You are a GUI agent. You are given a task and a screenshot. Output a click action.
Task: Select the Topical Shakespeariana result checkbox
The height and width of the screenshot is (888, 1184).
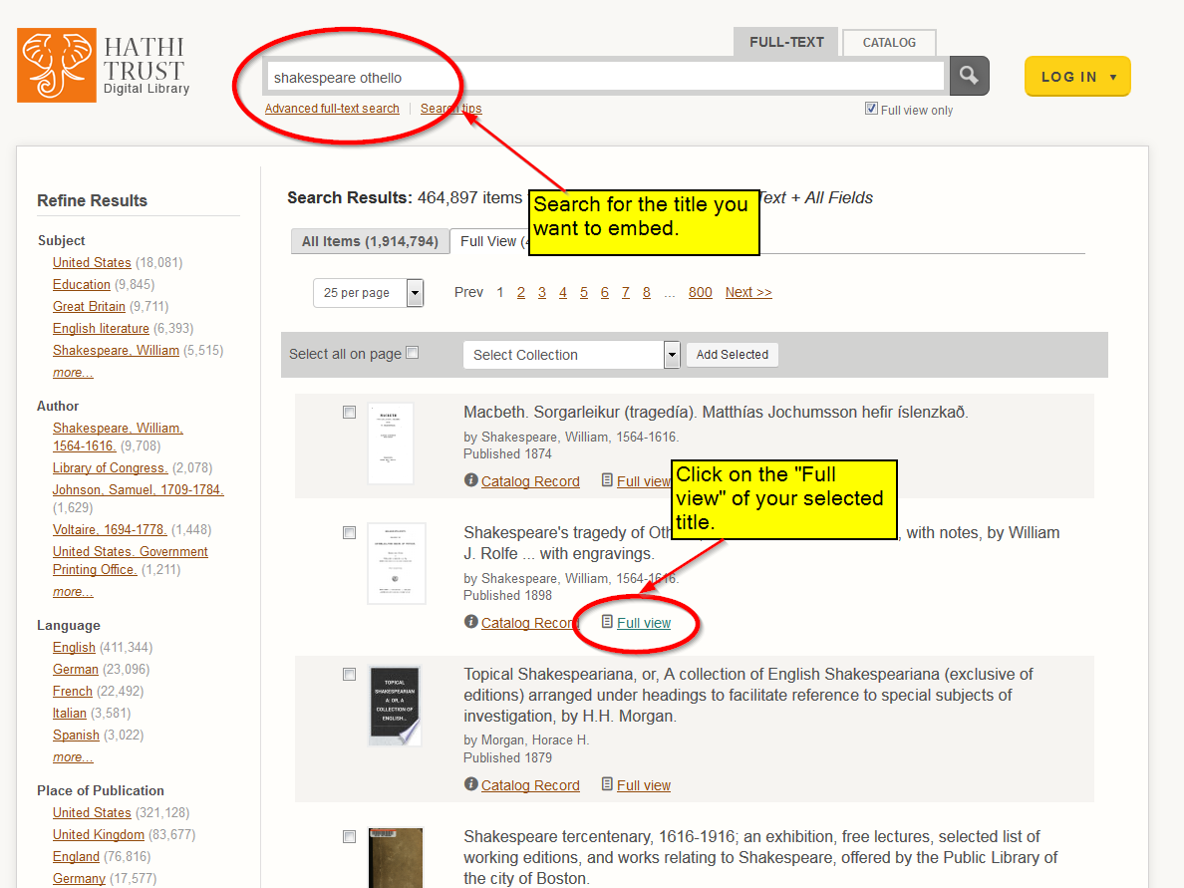[349, 675]
